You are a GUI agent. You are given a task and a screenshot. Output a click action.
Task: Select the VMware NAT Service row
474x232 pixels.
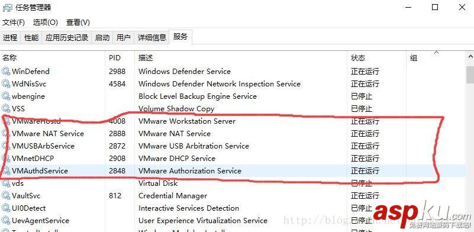[233, 134]
